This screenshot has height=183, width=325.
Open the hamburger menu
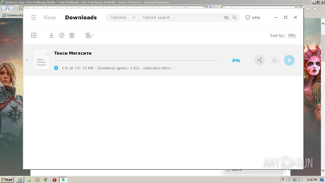pos(34,18)
